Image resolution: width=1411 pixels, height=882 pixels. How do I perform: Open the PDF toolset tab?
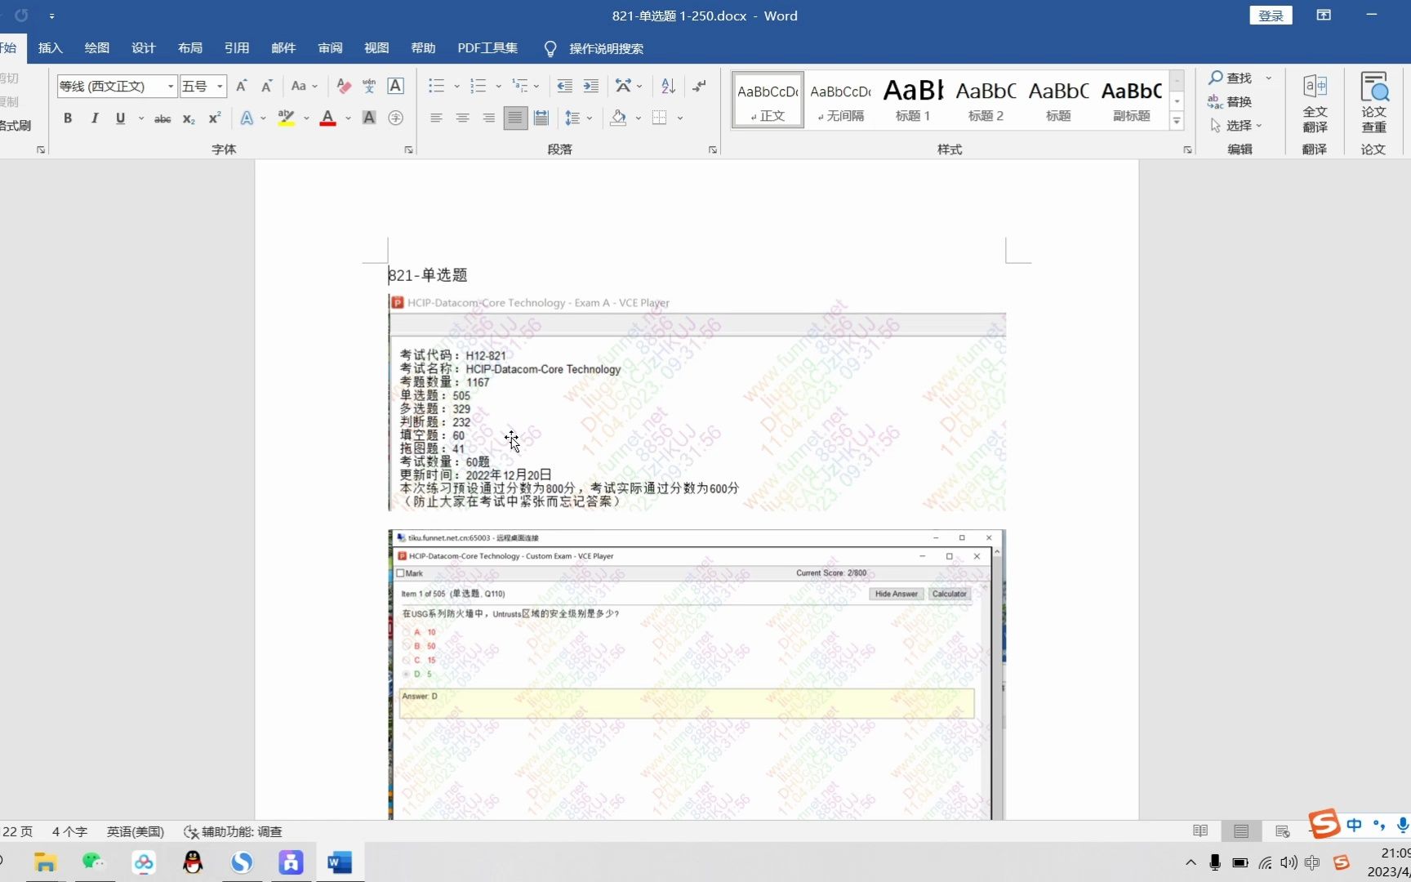click(x=487, y=48)
